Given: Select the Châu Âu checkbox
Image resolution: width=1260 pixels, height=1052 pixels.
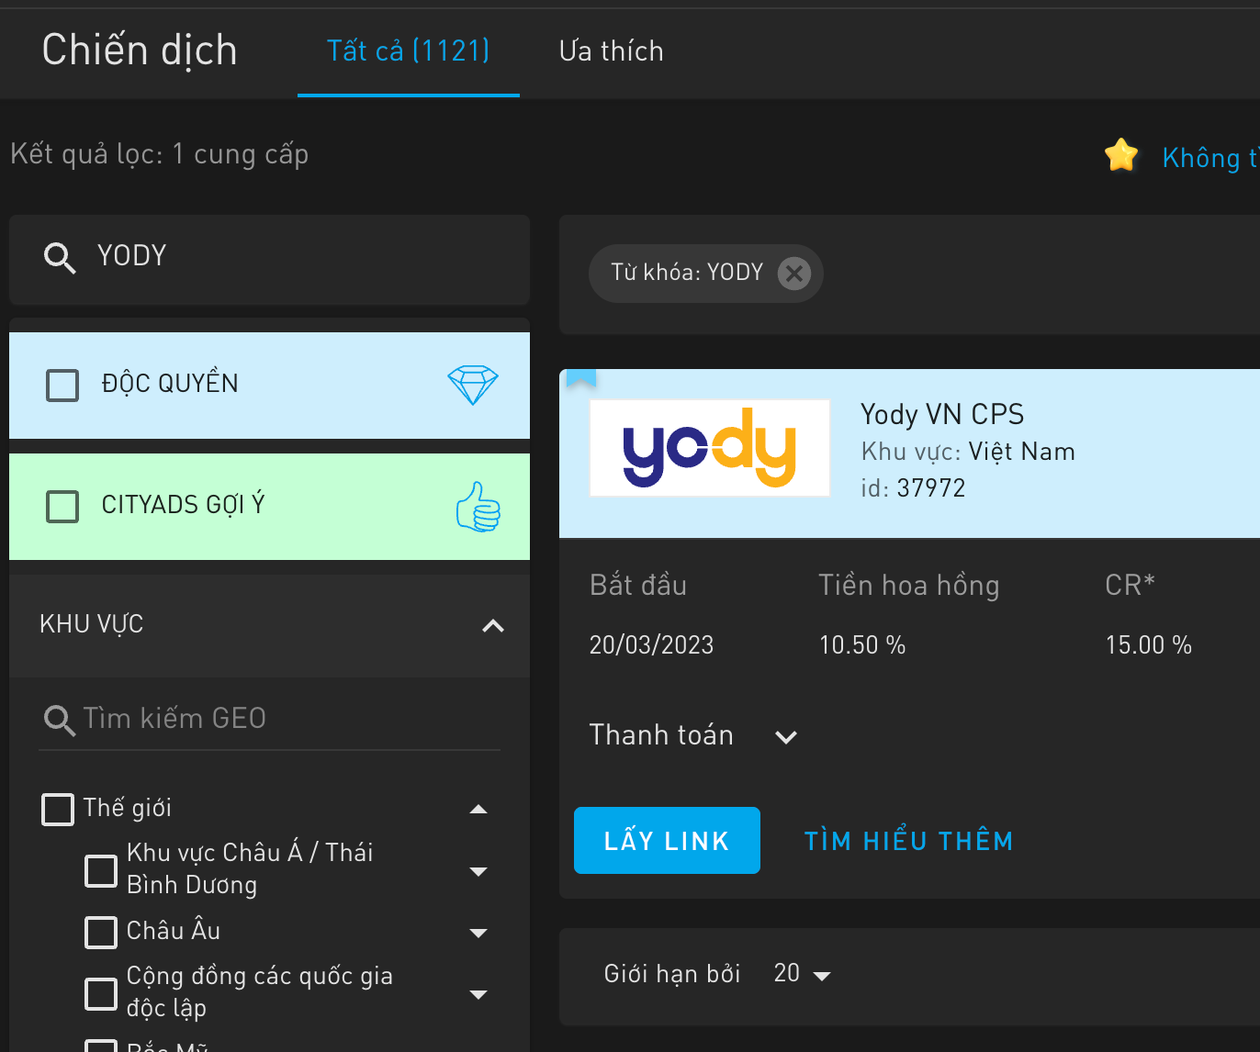Looking at the screenshot, I should pos(101,932).
